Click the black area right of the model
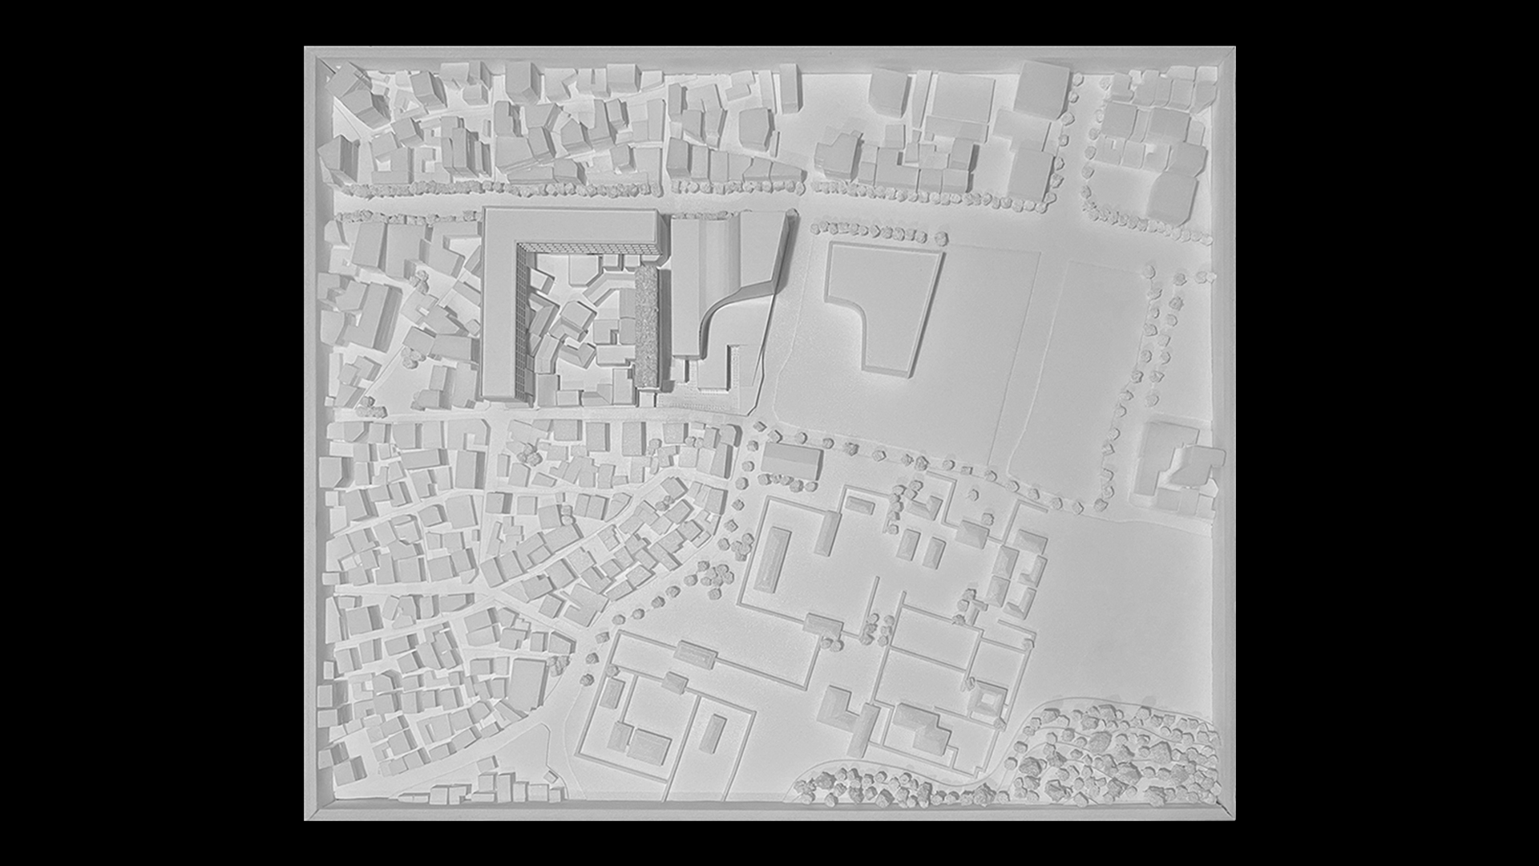This screenshot has width=1539, height=866. point(1387,433)
